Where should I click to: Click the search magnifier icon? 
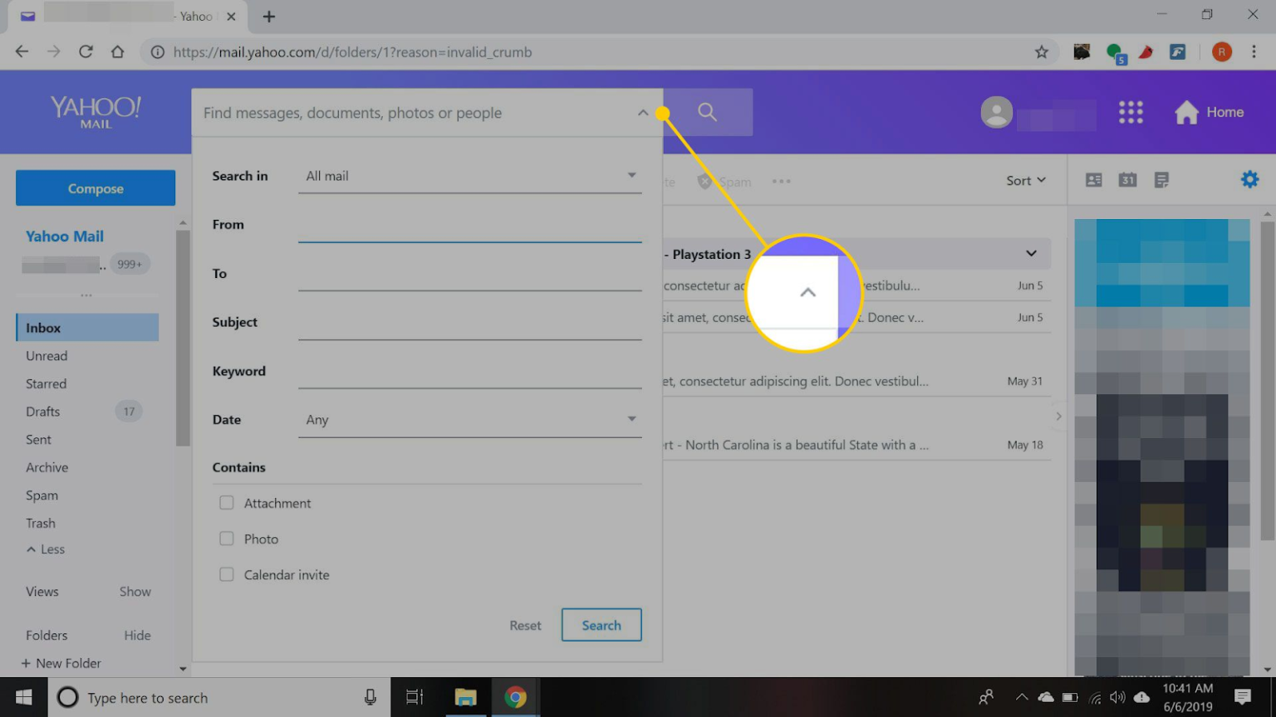point(706,112)
